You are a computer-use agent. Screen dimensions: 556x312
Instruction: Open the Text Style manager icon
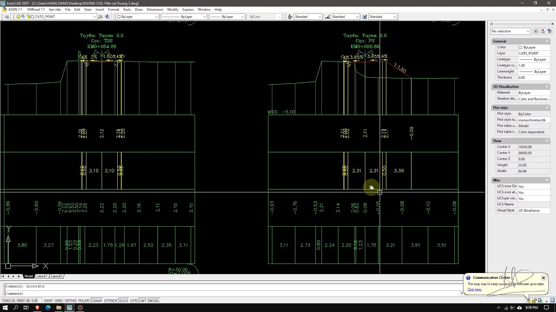coord(290,16)
